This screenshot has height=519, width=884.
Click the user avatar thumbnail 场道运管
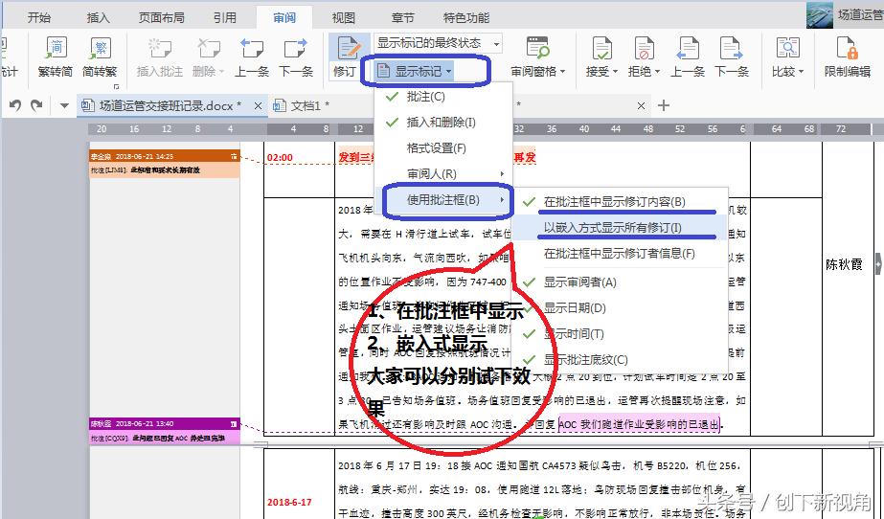[x=819, y=15]
